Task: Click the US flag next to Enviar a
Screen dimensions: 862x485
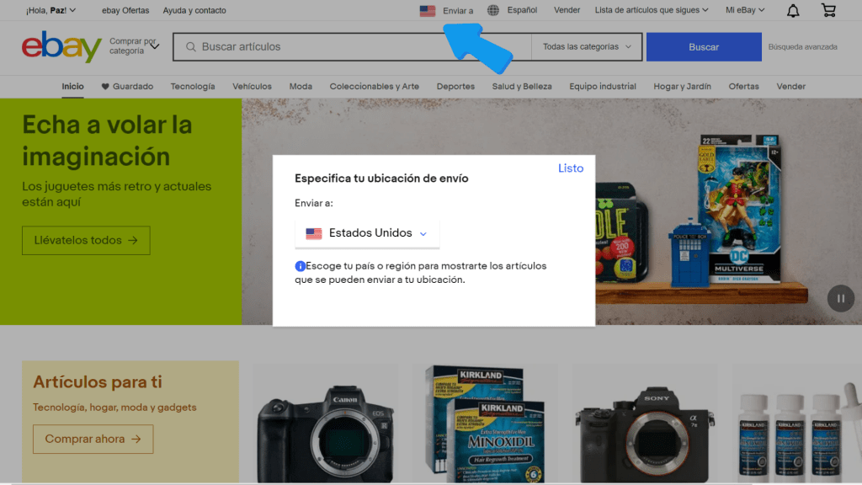Action: coord(427,10)
